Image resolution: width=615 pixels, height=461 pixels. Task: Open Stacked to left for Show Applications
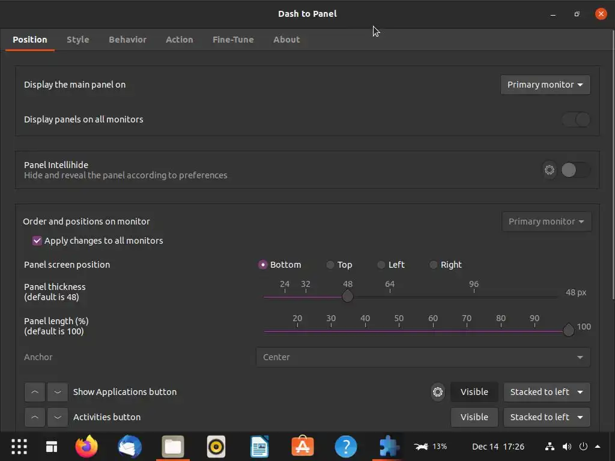point(547,392)
